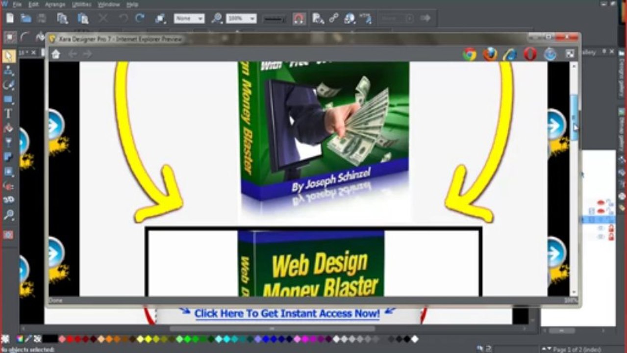Select the Blend tool
Viewport: 627px width, 353px height.
[8, 186]
